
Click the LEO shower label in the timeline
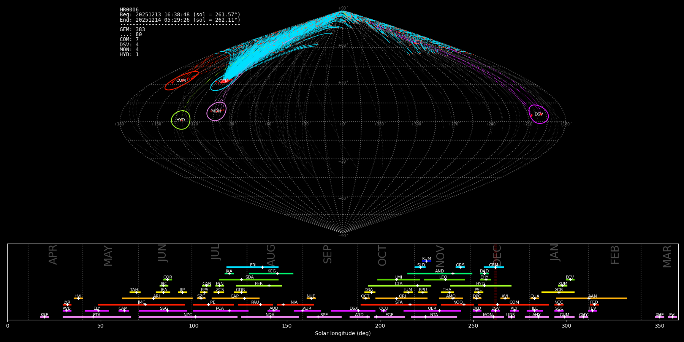[x=443, y=277]
